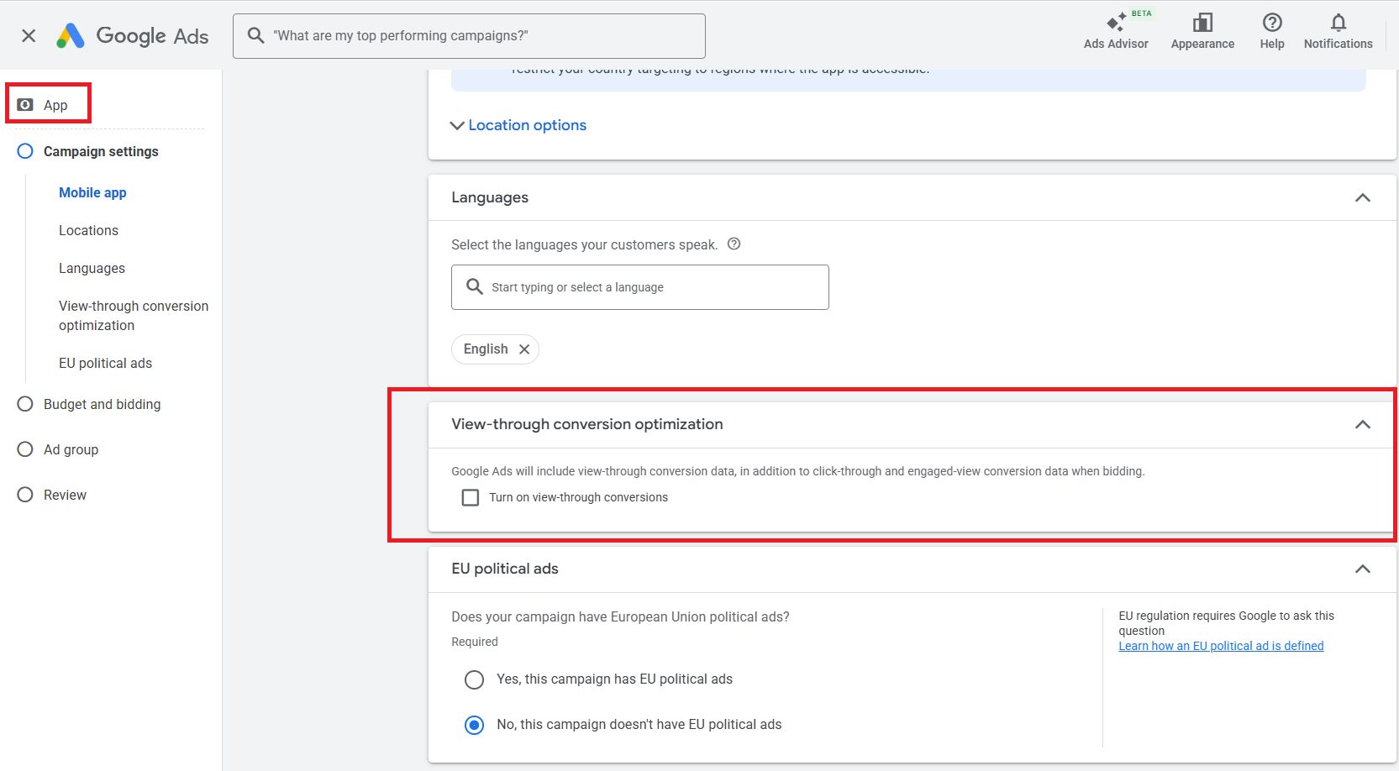Select No, campaign doesn't have EU political ads
This screenshot has height=771, width=1399.
pos(475,725)
